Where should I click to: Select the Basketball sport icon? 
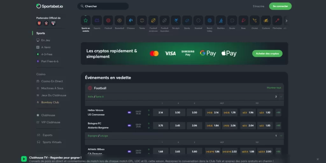[119, 20]
